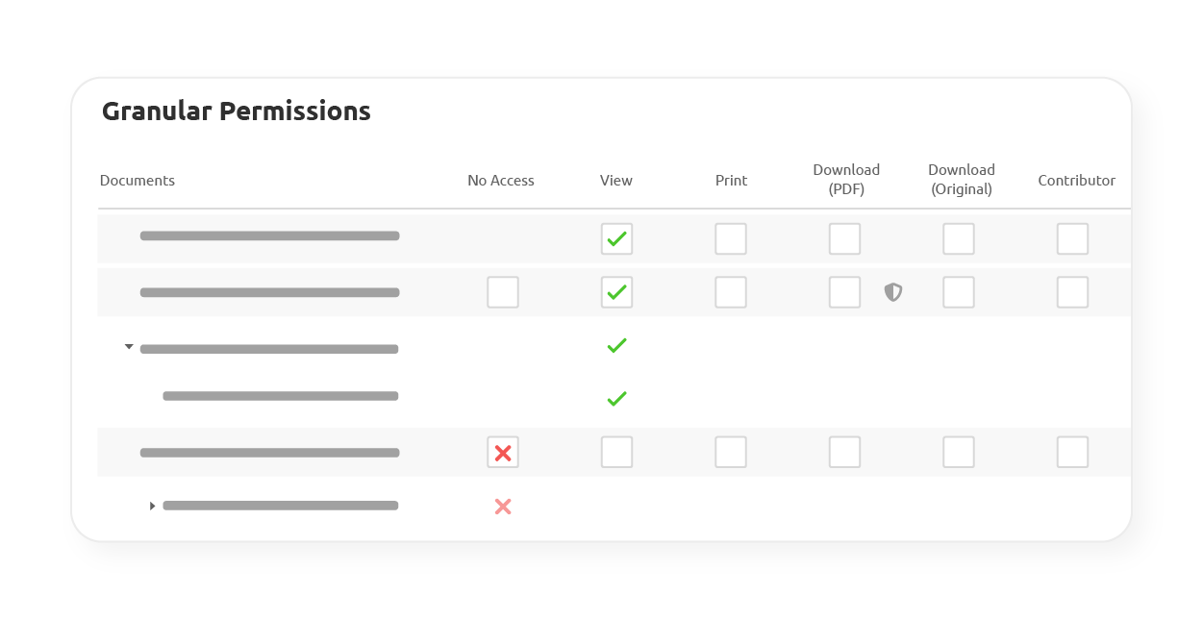Select the Documents column header
Image resolution: width=1203 pixels, height=619 pixels.
pos(138,180)
